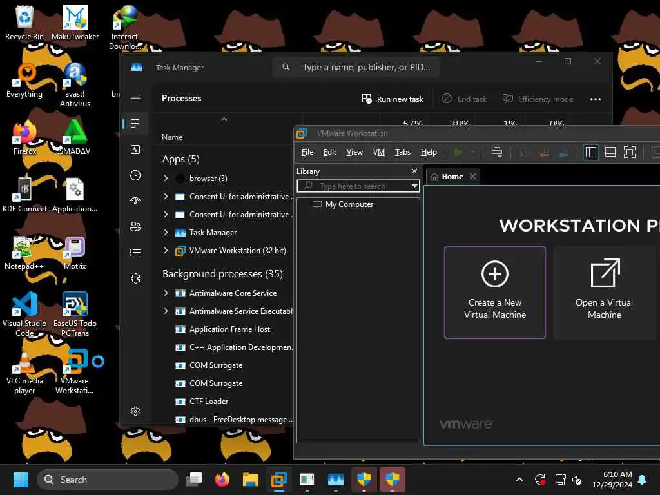
Task: Click Create a New Virtual Machine
Action: tap(495, 293)
